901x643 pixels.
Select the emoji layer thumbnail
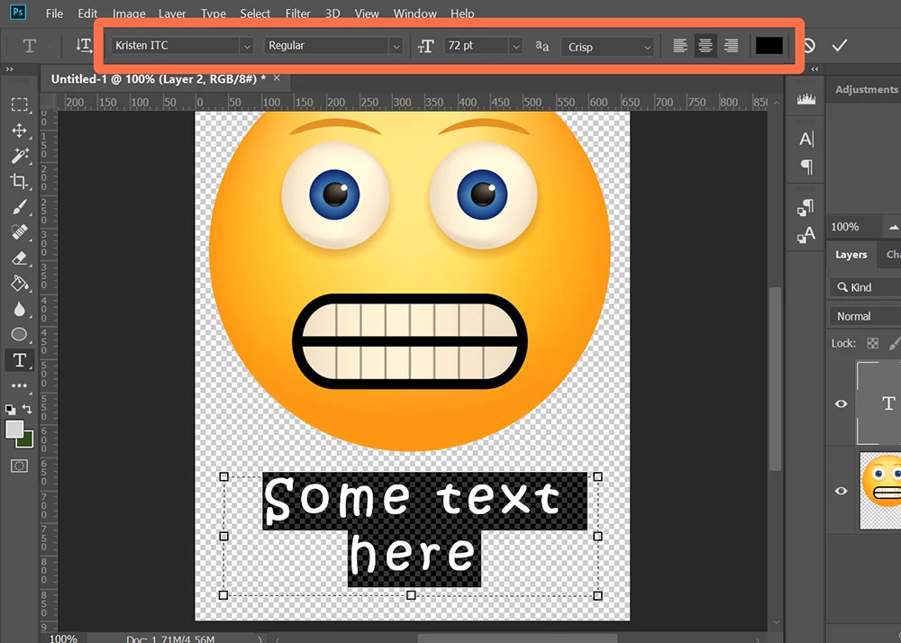point(881,491)
